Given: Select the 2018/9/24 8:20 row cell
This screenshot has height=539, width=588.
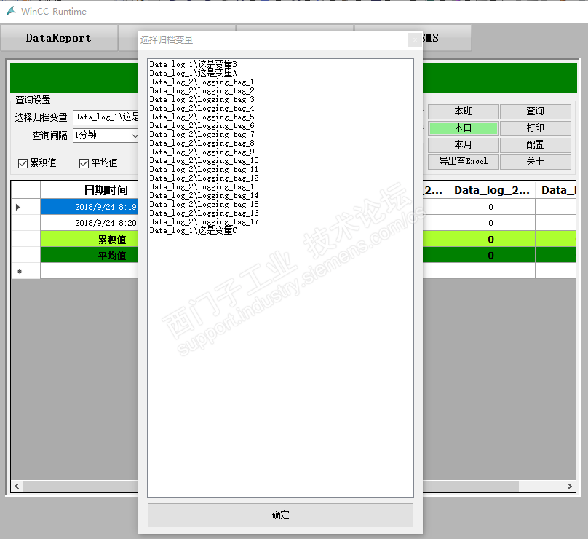Looking at the screenshot, I should (90, 223).
